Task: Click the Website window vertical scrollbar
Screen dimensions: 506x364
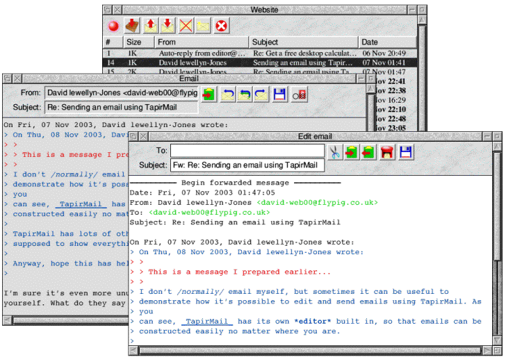Action: click(422, 77)
